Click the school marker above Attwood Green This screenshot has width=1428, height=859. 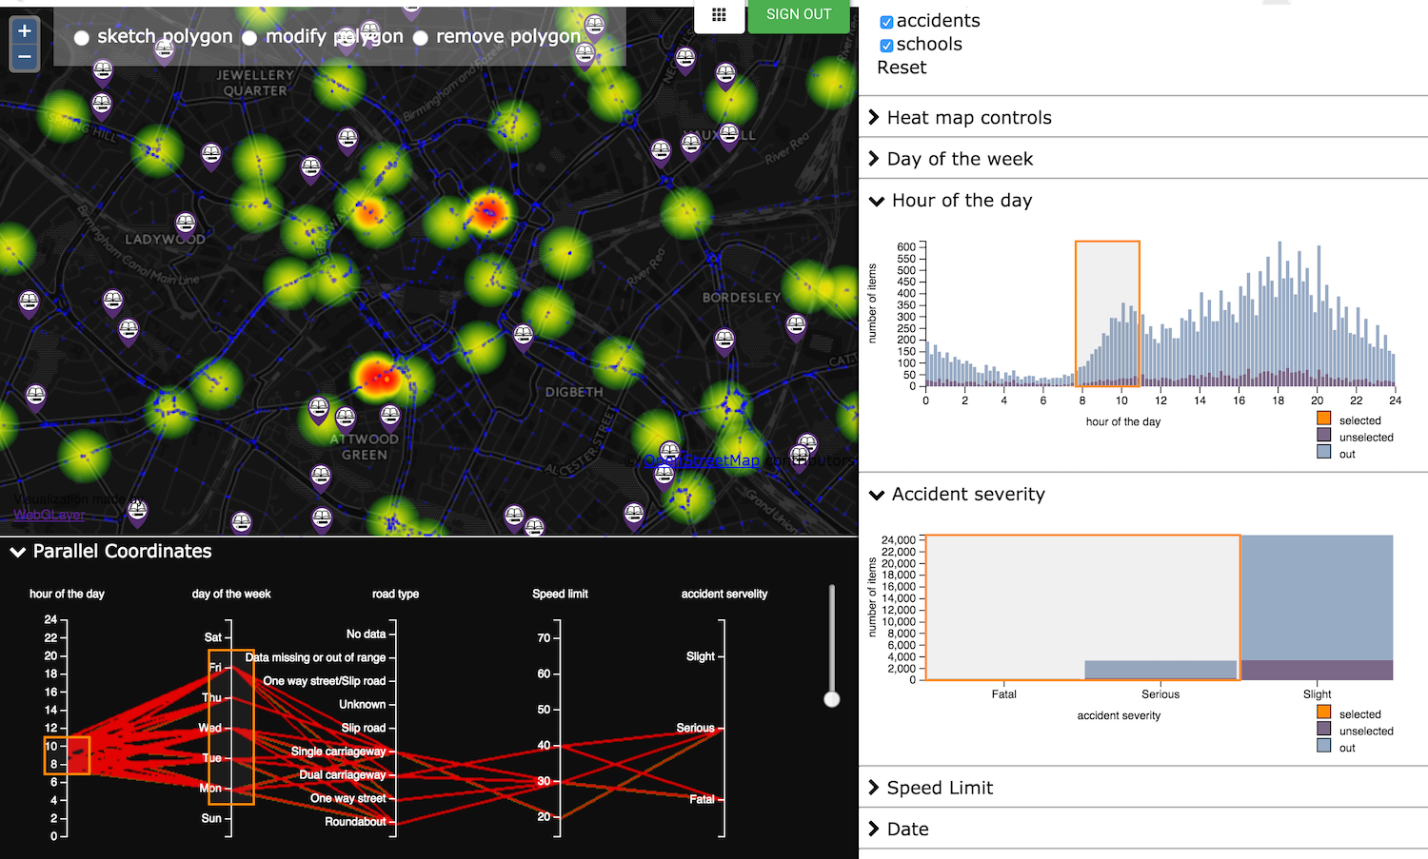coord(346,417)
